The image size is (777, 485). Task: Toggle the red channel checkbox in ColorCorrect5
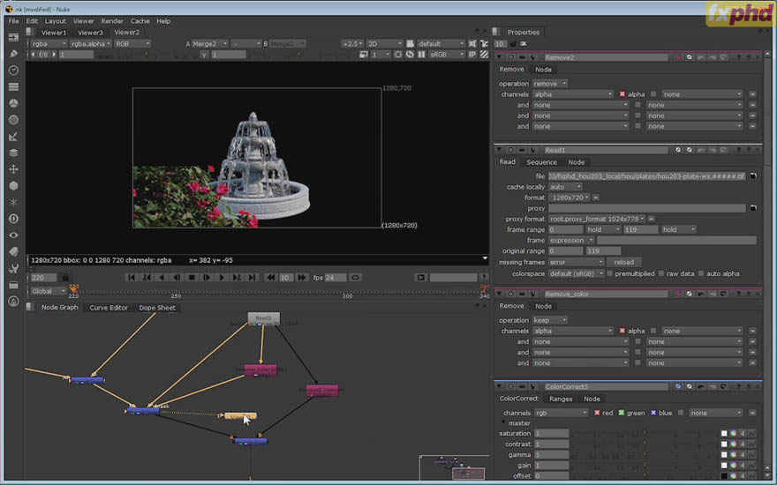pyautogui.click(x=597, y=413)
